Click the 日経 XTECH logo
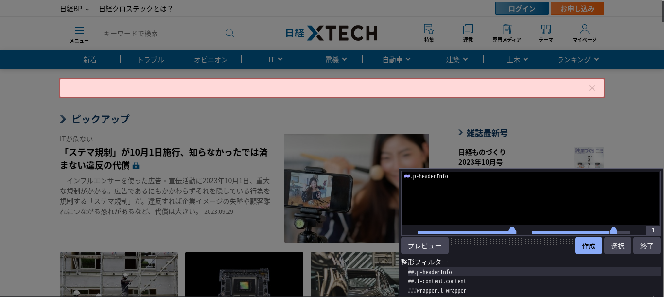Image resolution: width=664 pixels, height=297 pixels. click(x=331, y=33)
